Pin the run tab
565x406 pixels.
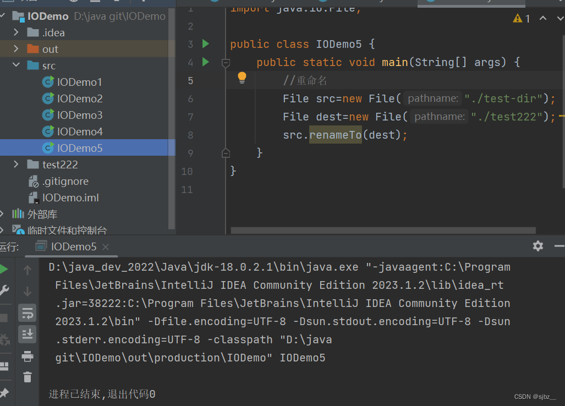[4, 393]
